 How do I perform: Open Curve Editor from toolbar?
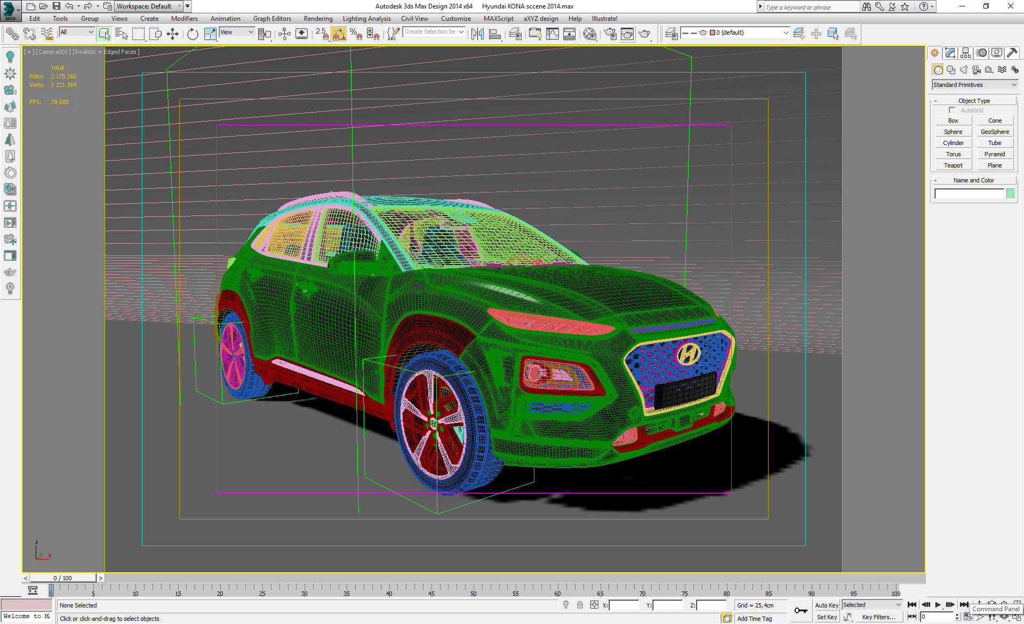(553, 34)
